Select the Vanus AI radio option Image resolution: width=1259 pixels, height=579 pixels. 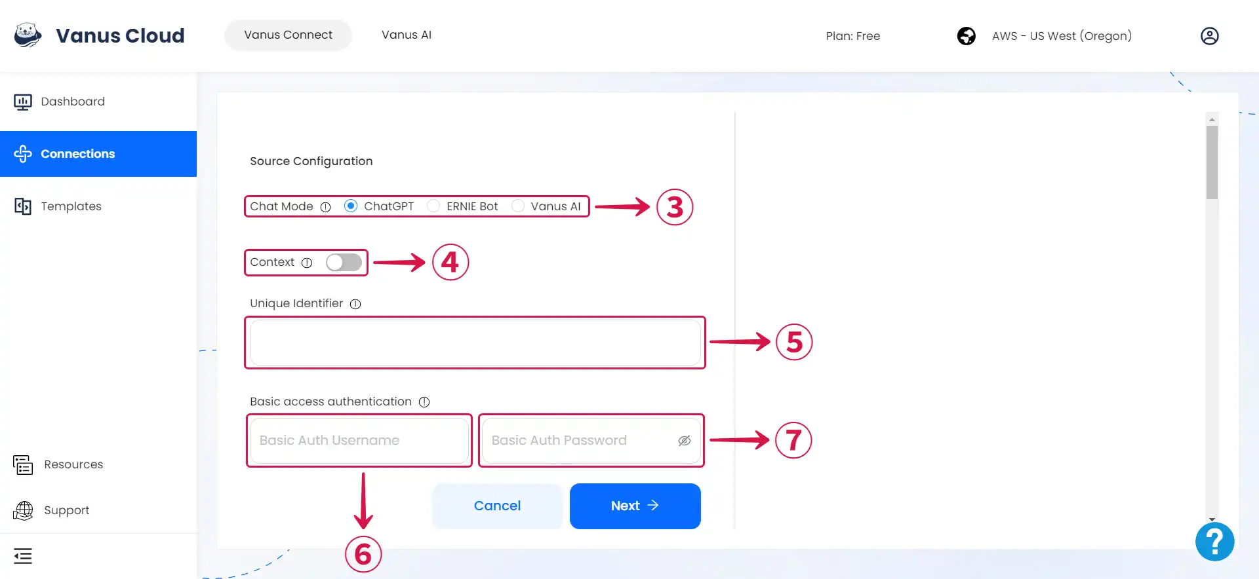[x=518, y=206]
